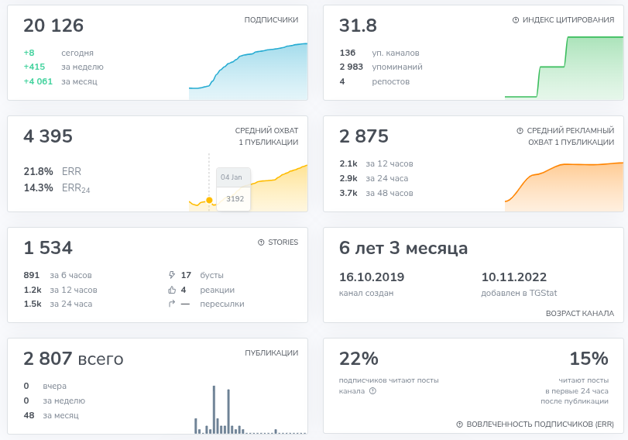The width and height of the screenshot is (628, 440).
Task: Click the STORIES card title text
Action: [283, 242]
